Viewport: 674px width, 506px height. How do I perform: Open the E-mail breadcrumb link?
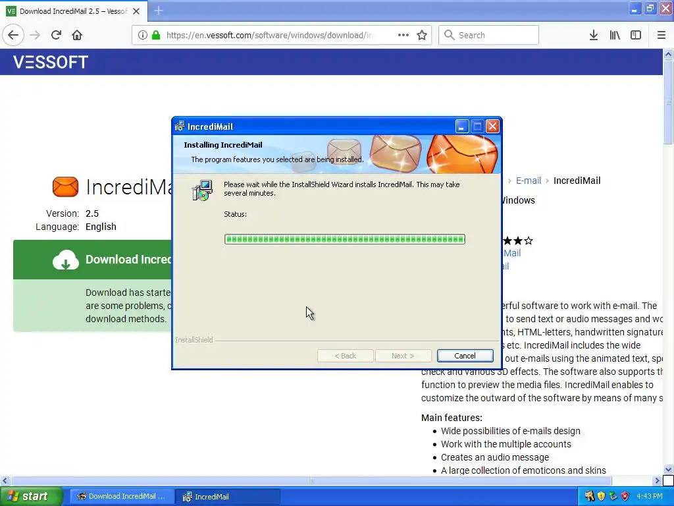pyautogui.click(x=529, y=181)
